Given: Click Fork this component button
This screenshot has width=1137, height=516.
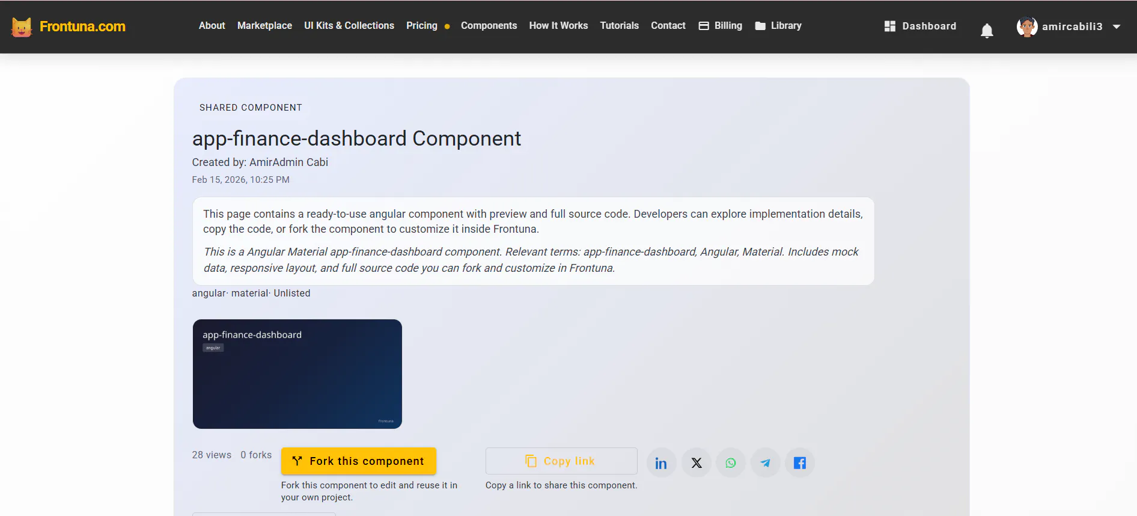Looking at the screenshot, I should tap(359, 461).
